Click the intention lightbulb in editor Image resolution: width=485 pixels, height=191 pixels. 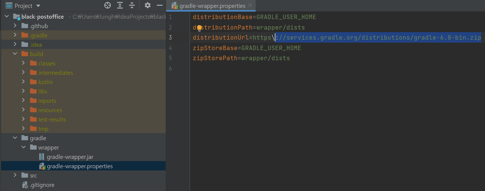(199, 28)
